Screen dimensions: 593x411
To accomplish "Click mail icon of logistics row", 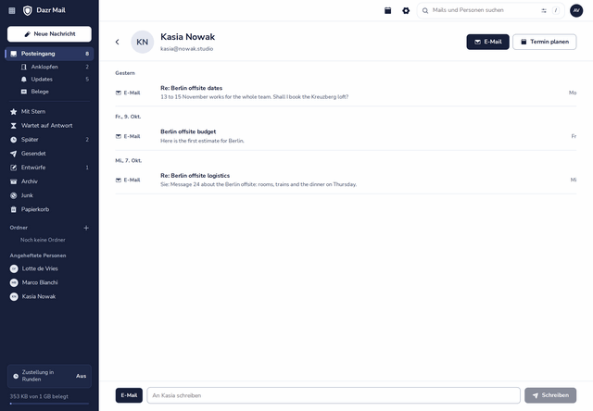I will point(119,181).
